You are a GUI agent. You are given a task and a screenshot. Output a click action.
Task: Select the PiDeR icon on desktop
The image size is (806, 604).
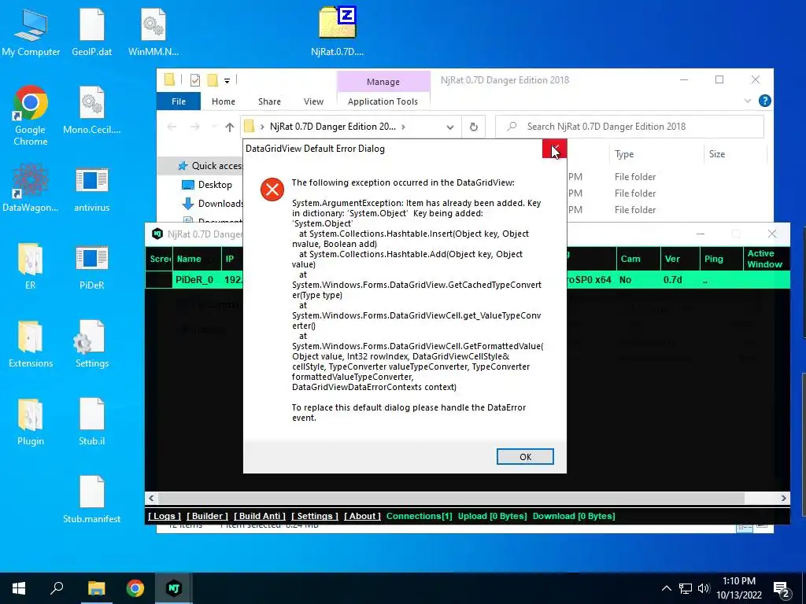point(91,266)
